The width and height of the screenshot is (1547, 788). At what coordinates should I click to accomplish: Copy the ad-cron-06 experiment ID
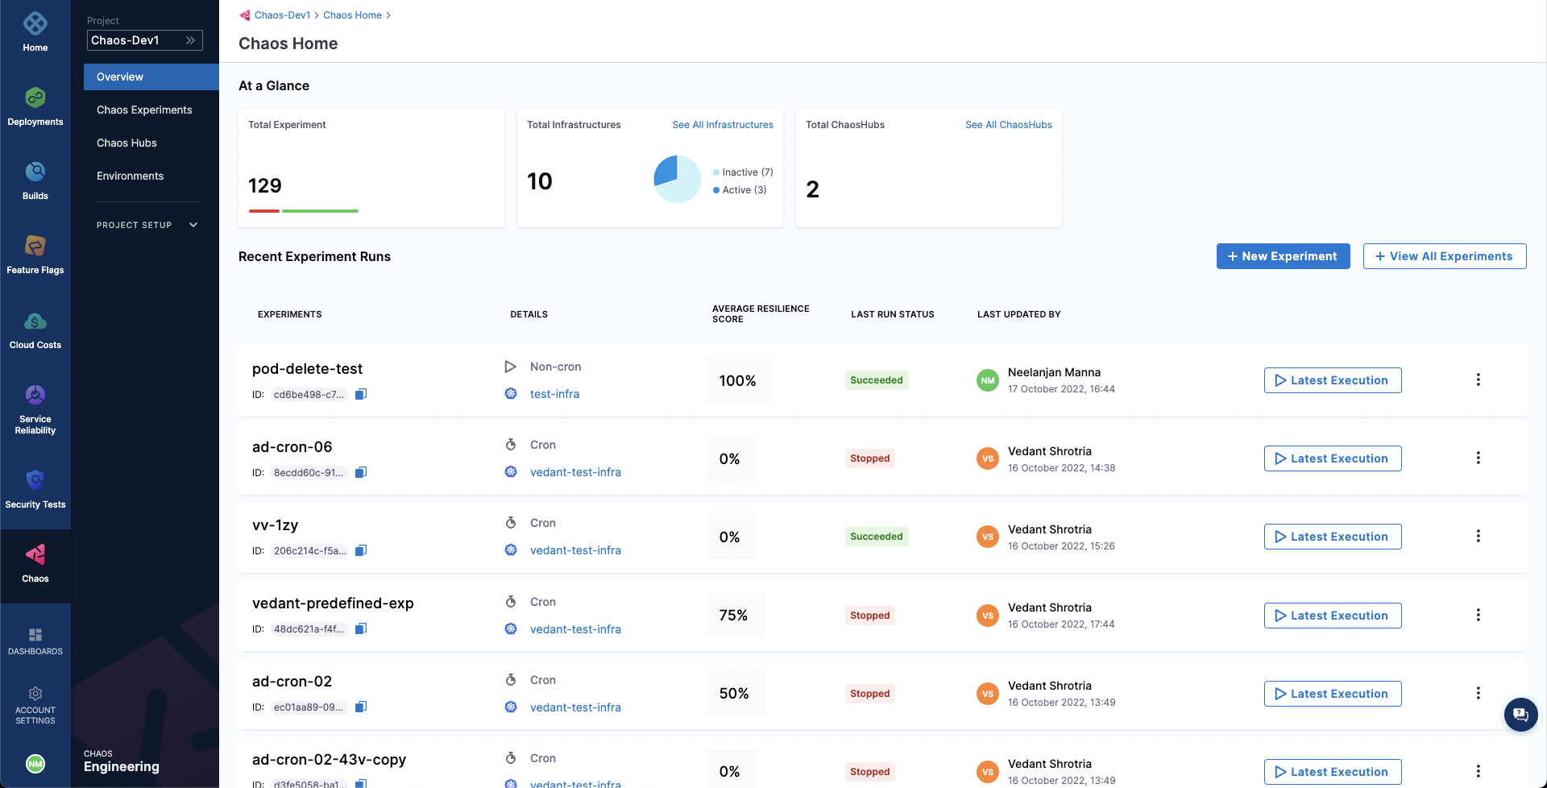tap(361, 472)
